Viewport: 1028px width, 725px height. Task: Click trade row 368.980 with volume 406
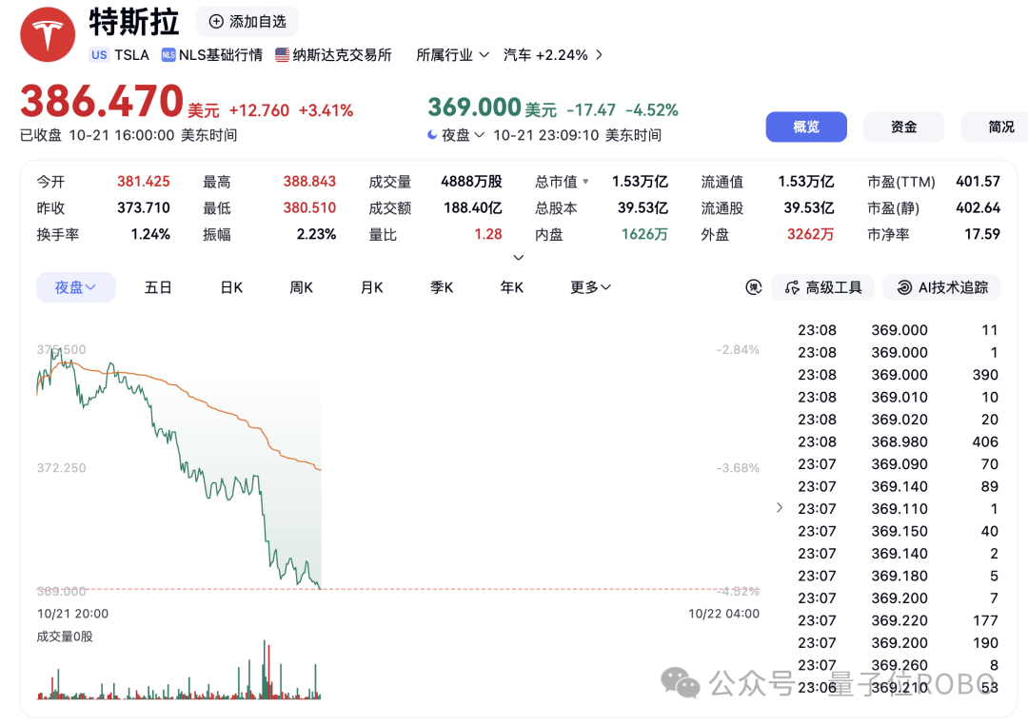898,441
